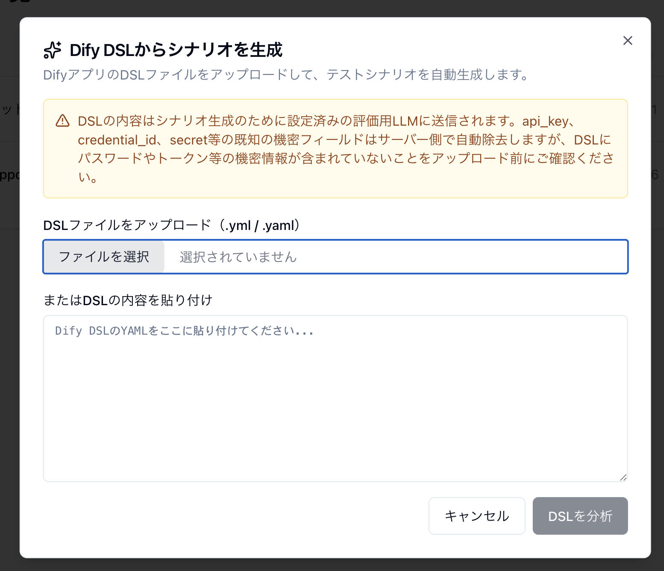Click the placeholder text 'Dify DSLのYAMLをここに貼り付けてください...'
This screenshot has width=664, height=571.
[185, 330]
